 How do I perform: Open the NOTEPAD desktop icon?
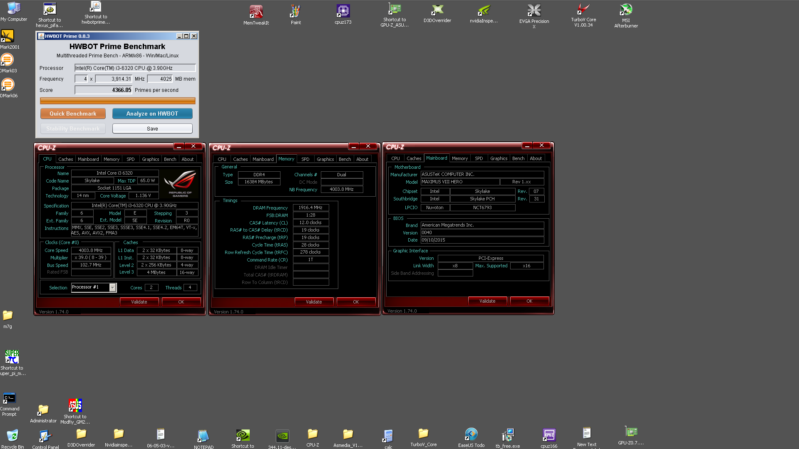(x=203, y=439)
